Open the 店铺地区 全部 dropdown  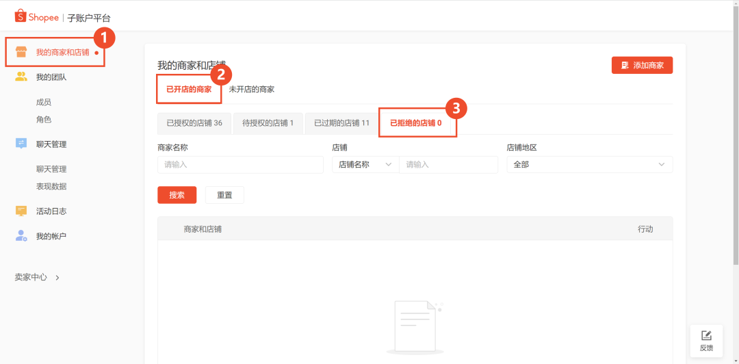(589, 164)
